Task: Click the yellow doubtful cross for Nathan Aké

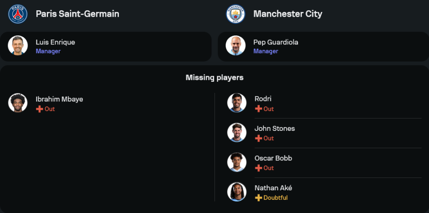Action: (258, 198)
